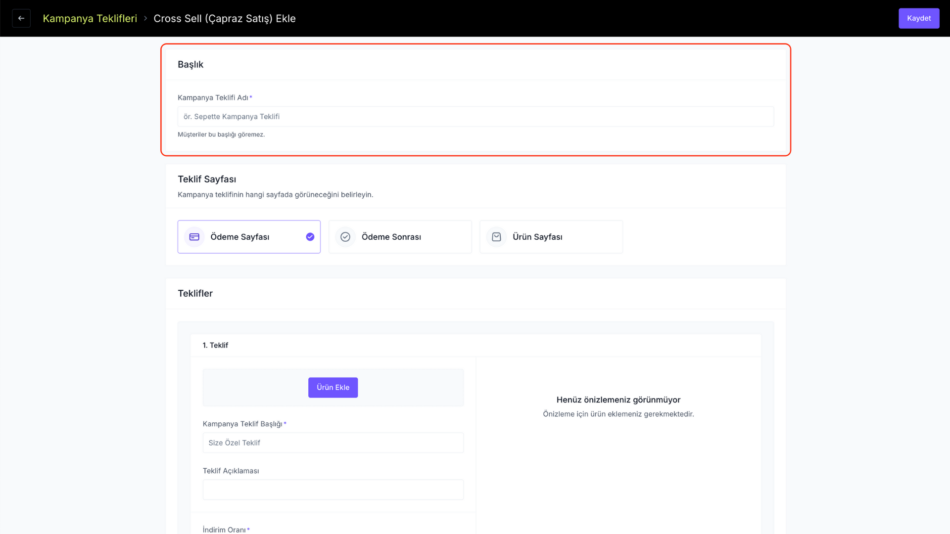Click into the Teklif Açıklaması field
The width and height of the screenshot is (950, 534).
[x=333, y=489]
